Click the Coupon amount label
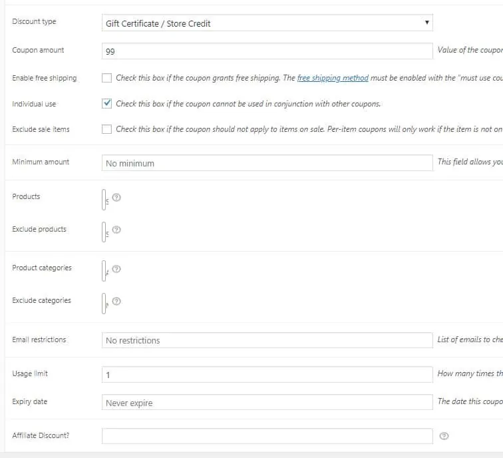This screenshot has height=458, width=503. [x=38, y=50]
